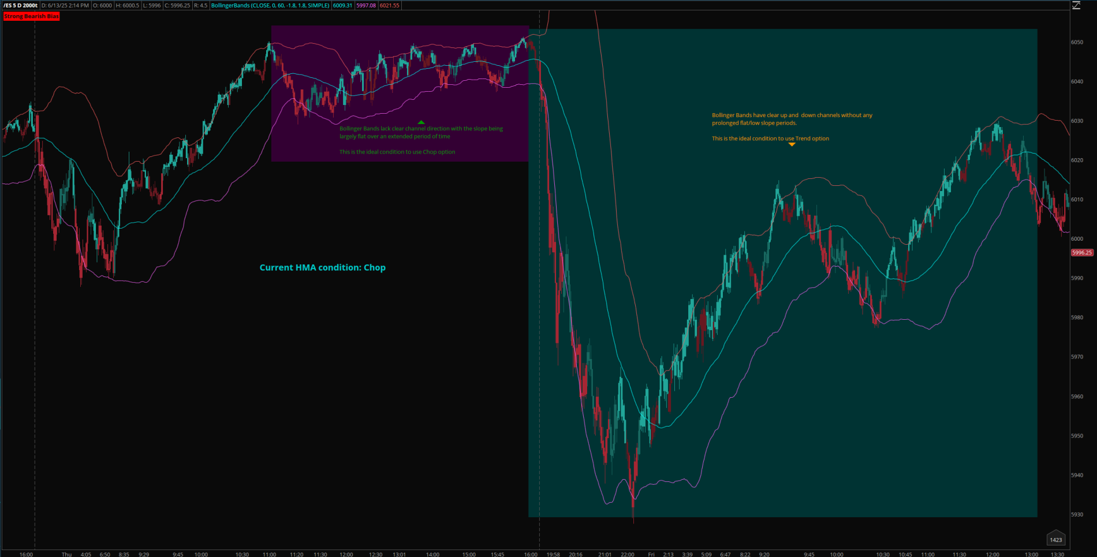
Task: Click the 21:01 time axis label
Action: pos(605,554)
